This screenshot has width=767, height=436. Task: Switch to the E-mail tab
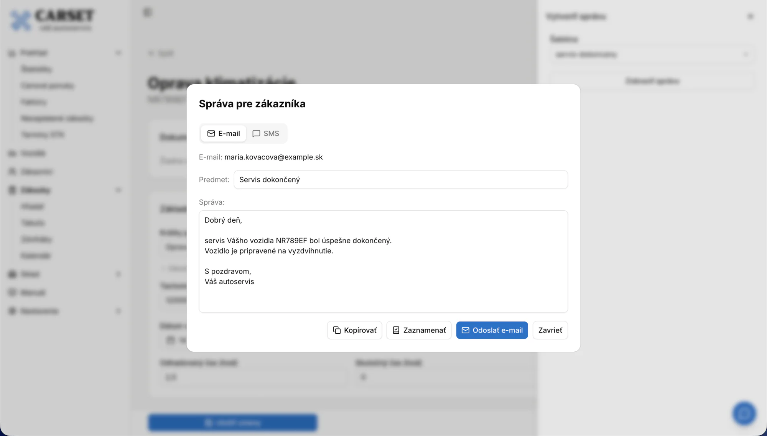224,133
